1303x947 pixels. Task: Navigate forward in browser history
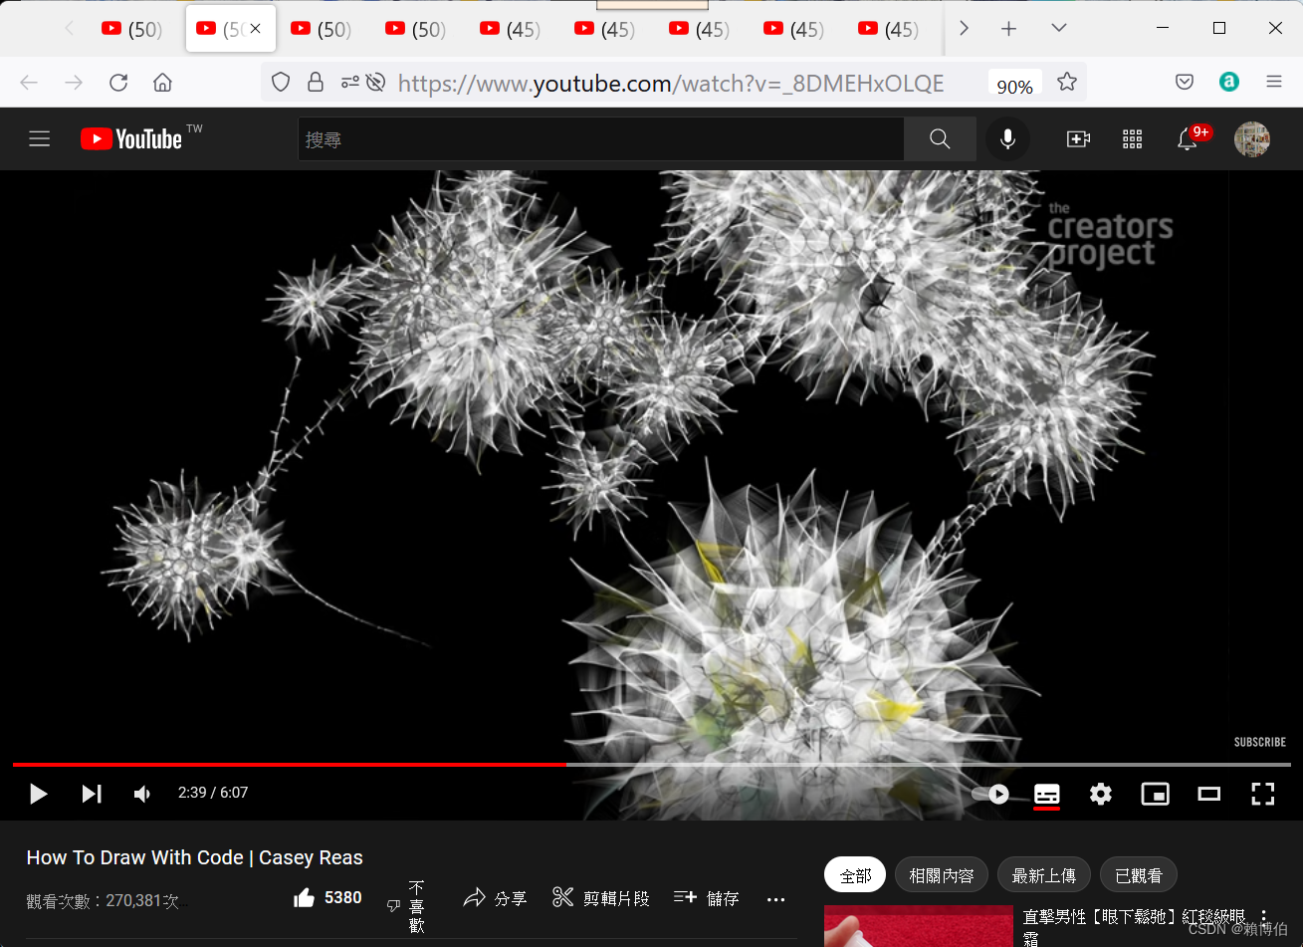pyautogui.click(x=74, y=83)
